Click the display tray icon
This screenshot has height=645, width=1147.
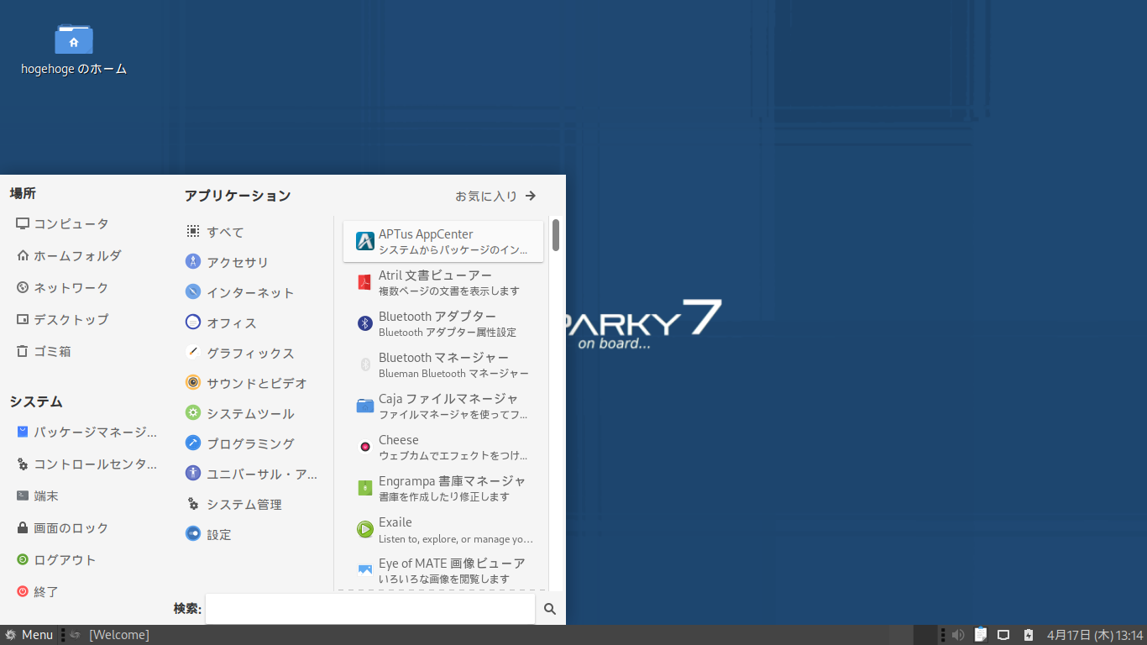(1003, 635)
